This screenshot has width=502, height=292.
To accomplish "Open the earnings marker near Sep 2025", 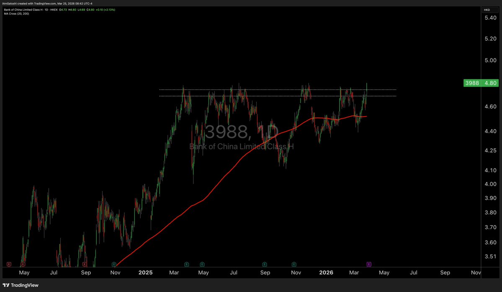I will (x=265, y=264).
